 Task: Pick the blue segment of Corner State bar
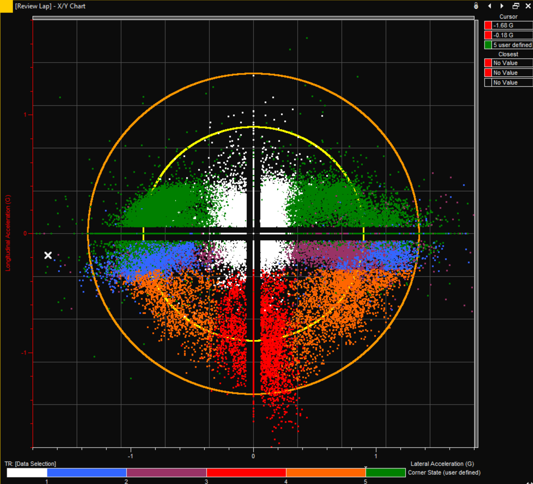pos(86,472)
